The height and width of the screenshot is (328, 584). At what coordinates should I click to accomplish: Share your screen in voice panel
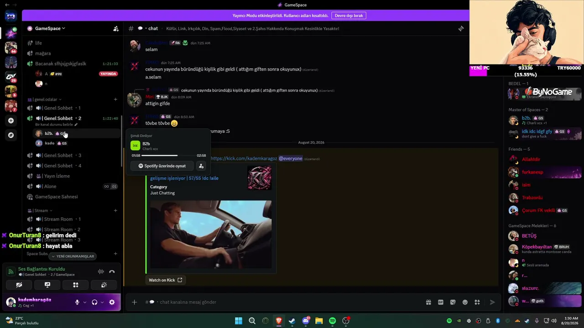point(47,285)
